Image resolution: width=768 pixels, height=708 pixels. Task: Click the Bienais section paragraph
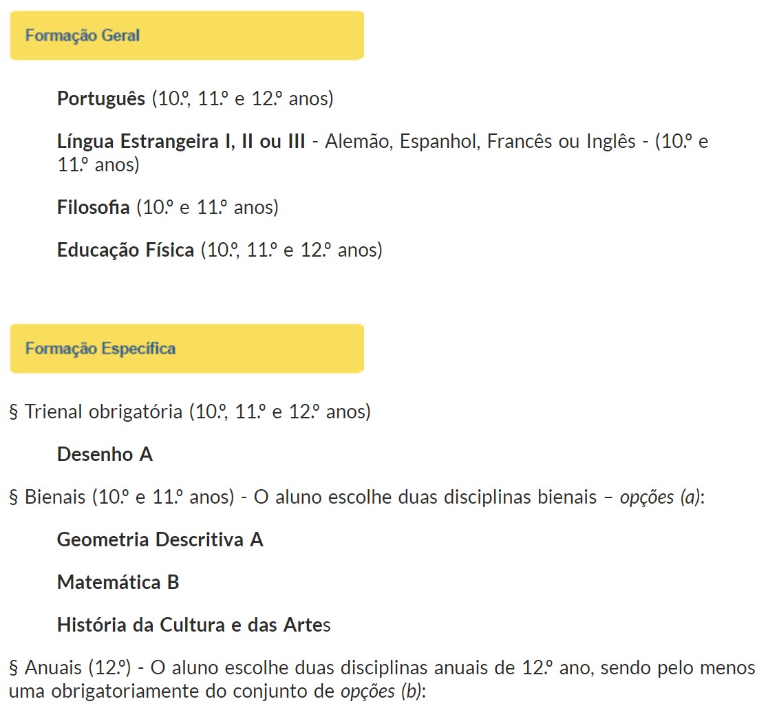click(x=356, y=497)
